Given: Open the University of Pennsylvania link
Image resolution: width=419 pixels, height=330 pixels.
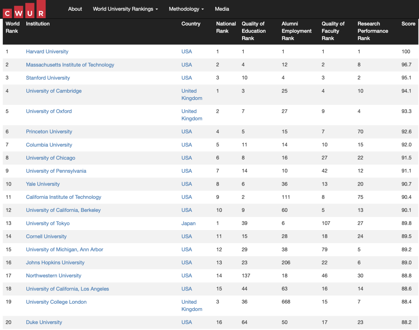Looking at the screenshot, I should tap(56, 171).
